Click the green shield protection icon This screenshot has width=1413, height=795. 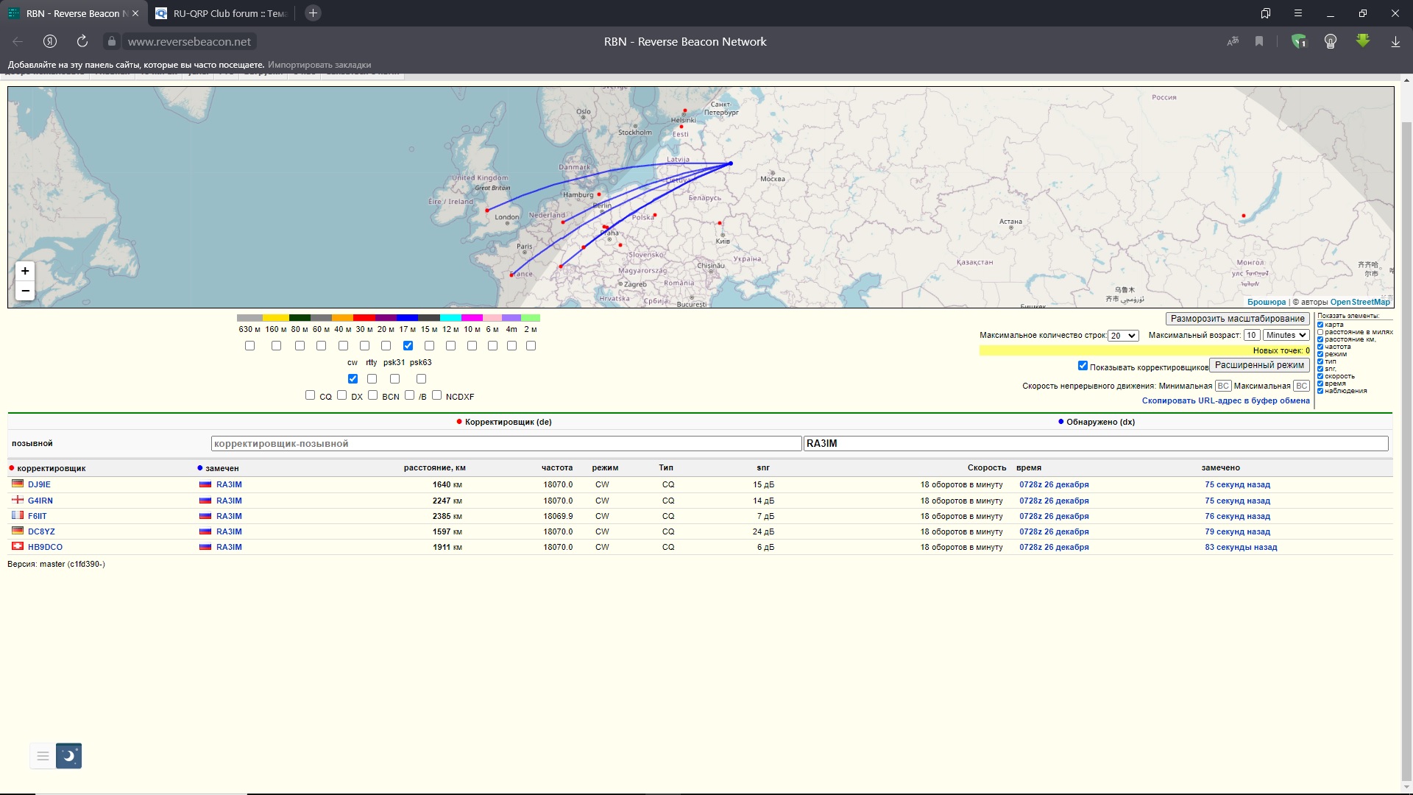coord(1299,41)
